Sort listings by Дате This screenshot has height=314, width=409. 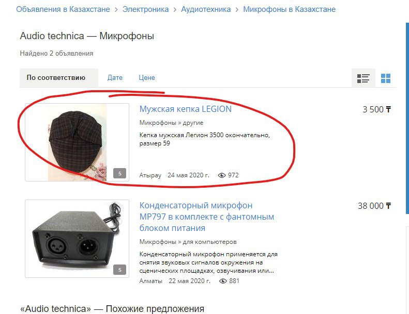pyautogui.click(x=115, y=77)
